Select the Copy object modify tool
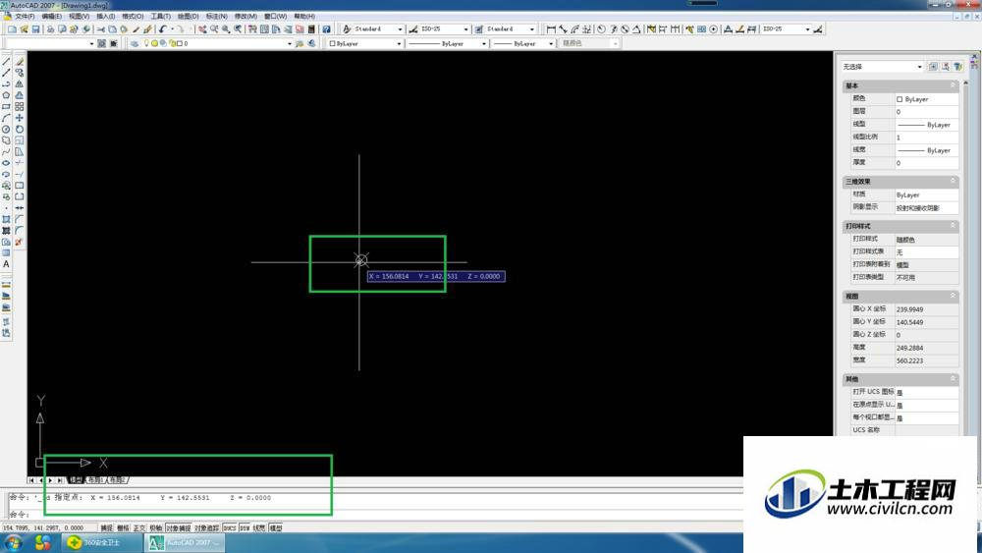982x553 pixels. (x=20, y=73)
